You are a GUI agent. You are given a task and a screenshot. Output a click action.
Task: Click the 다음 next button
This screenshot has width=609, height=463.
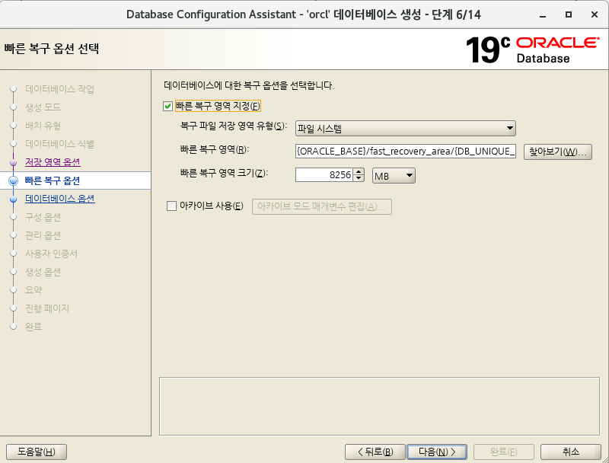click(x=437, y=452)
